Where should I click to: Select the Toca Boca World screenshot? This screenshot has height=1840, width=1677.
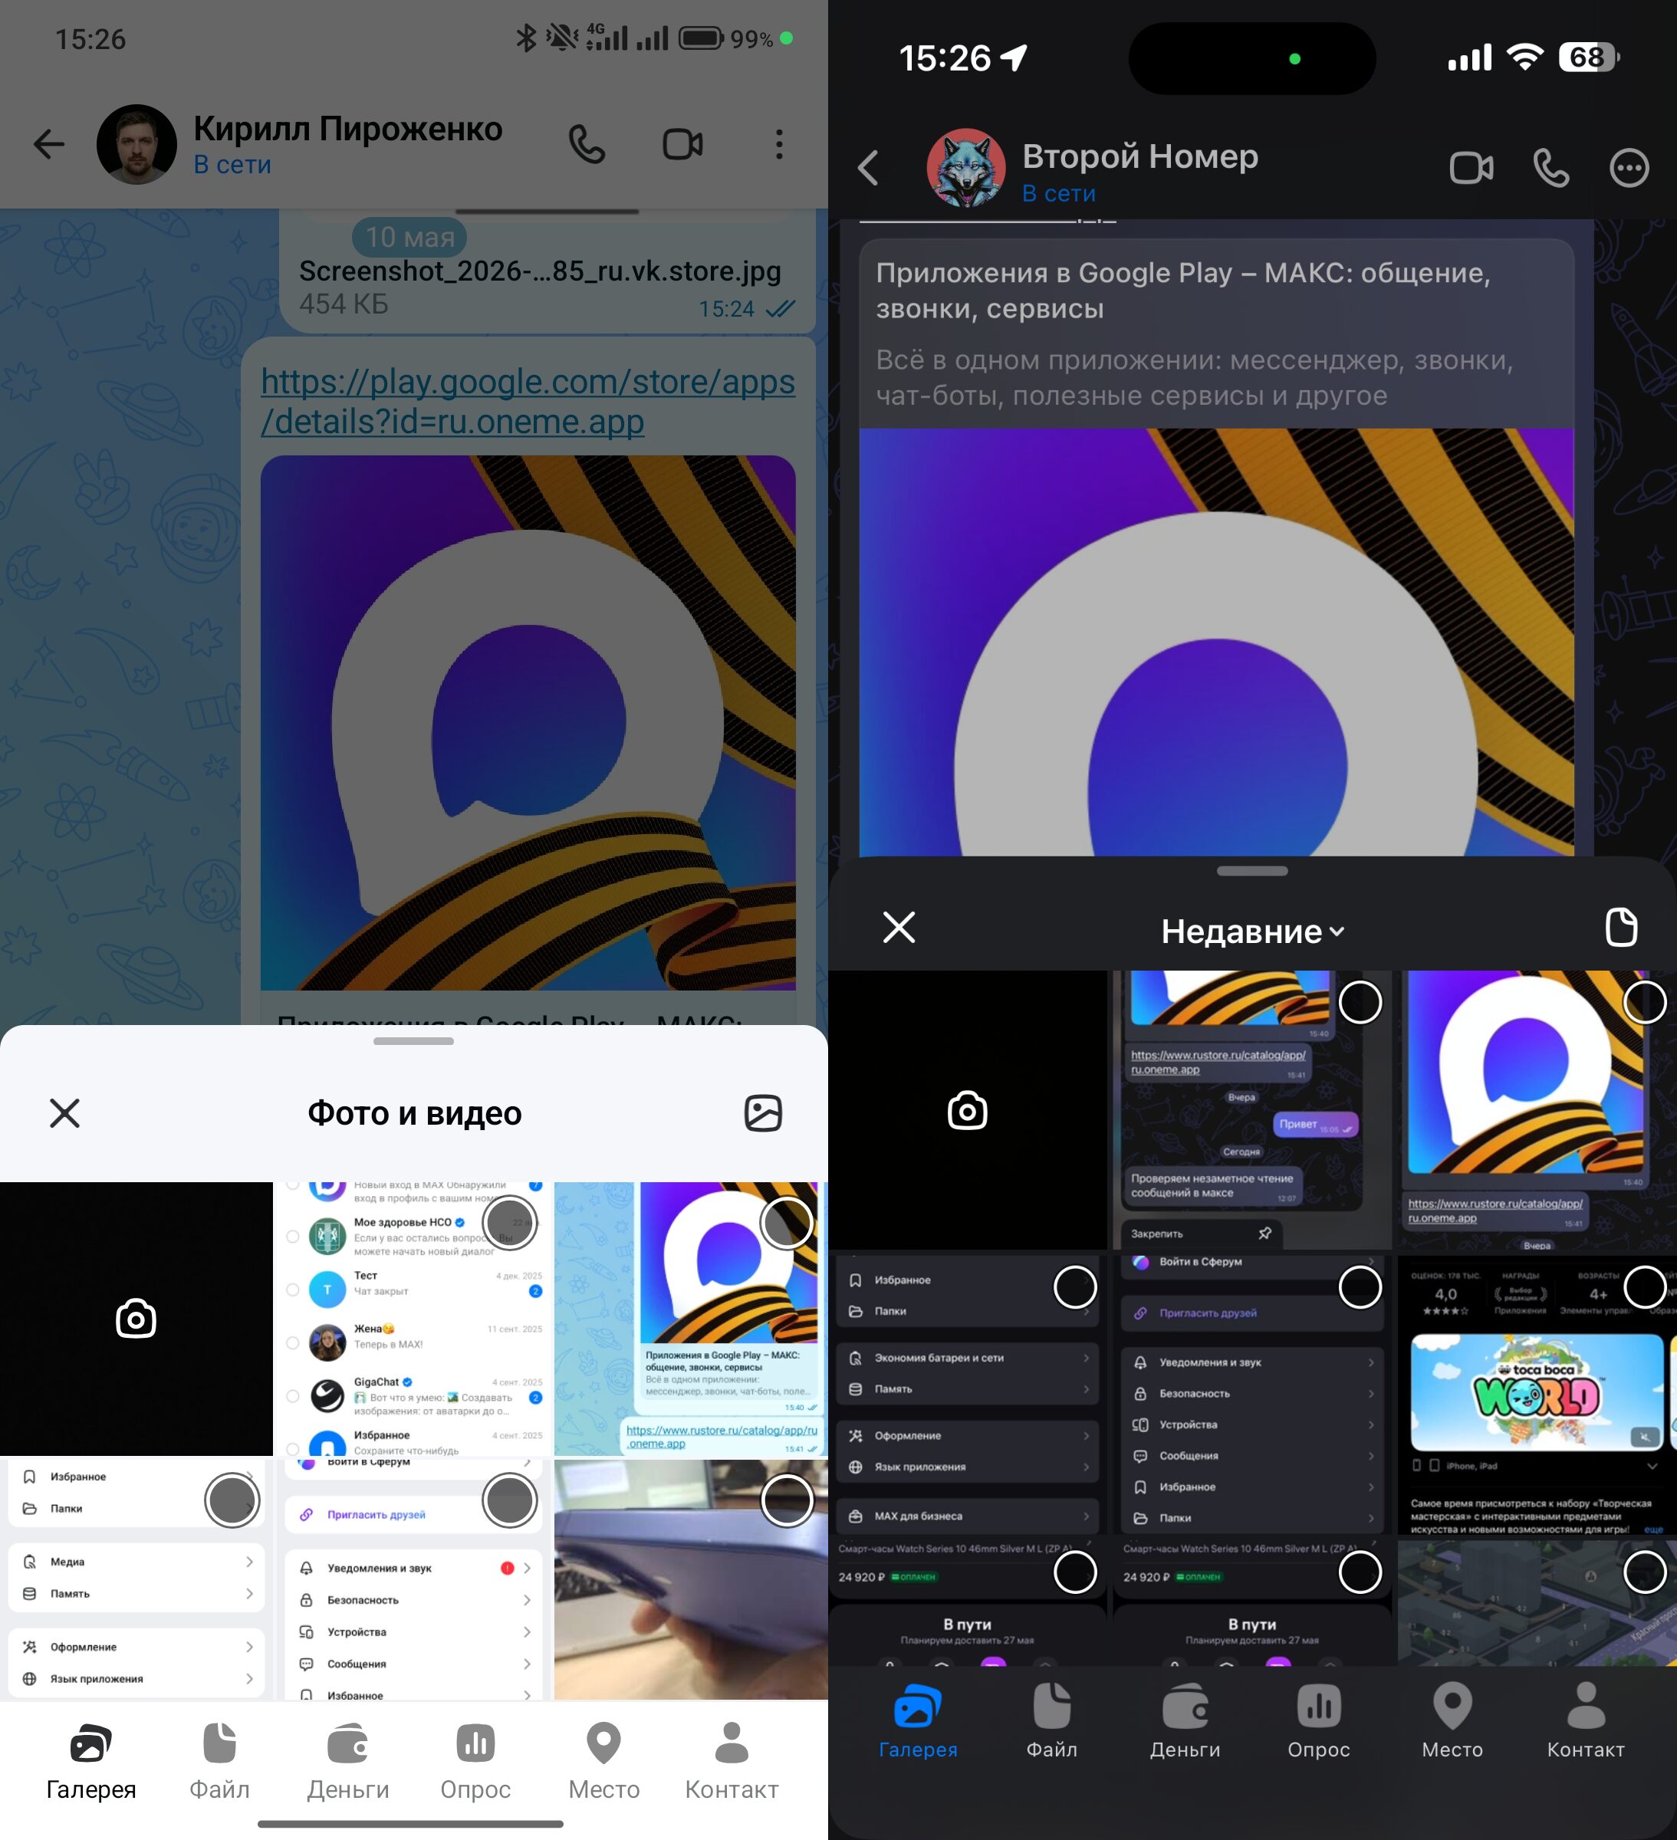tap(1645, 1287)
